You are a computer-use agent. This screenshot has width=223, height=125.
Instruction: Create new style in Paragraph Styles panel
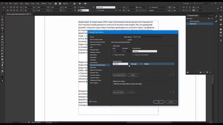tap(207, 72)
